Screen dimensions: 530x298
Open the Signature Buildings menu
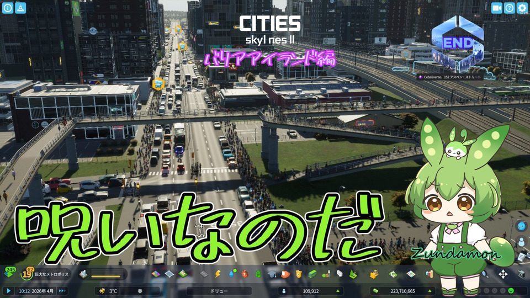183,274
